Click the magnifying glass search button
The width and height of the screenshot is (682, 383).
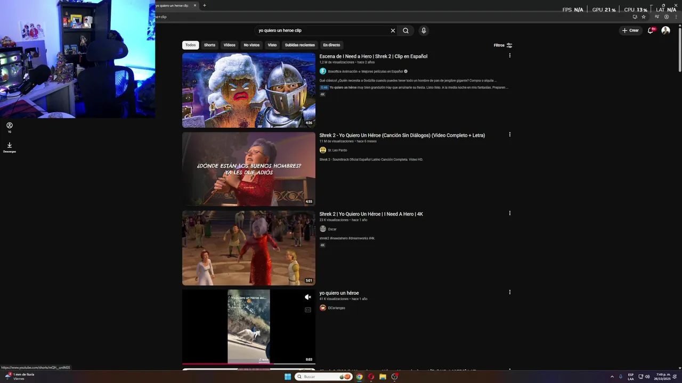[x=405, y=30]
